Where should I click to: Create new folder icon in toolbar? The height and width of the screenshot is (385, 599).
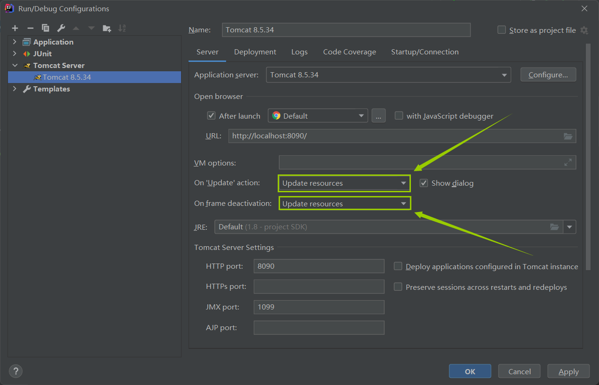point(106,28)
